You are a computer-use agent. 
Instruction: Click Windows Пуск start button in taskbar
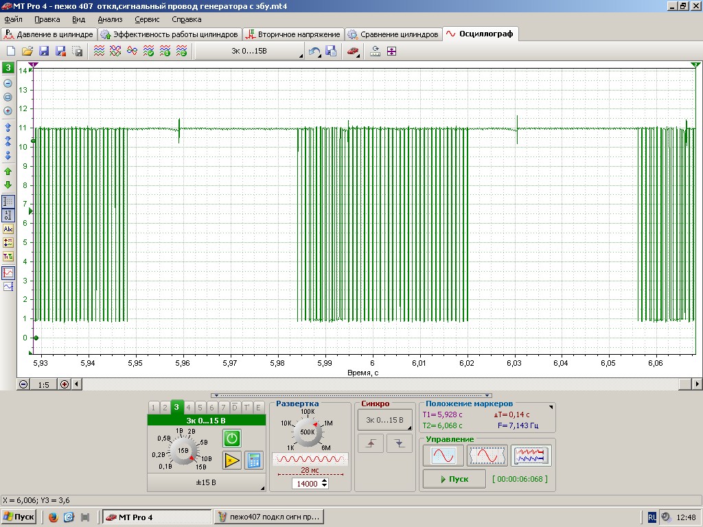click(19, 517)
